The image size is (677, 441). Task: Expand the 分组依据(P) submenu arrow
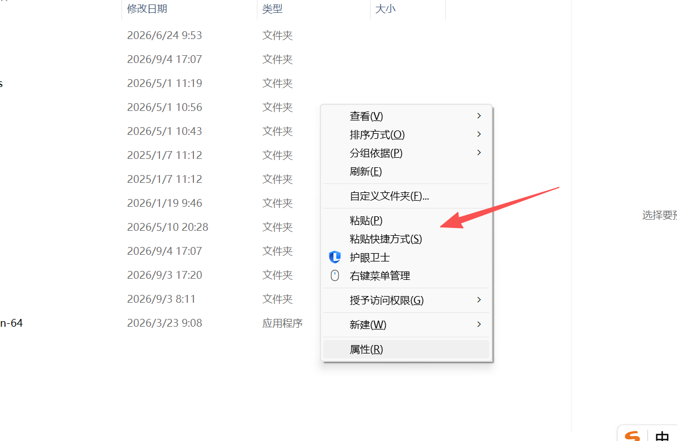[x=479, y=153]
